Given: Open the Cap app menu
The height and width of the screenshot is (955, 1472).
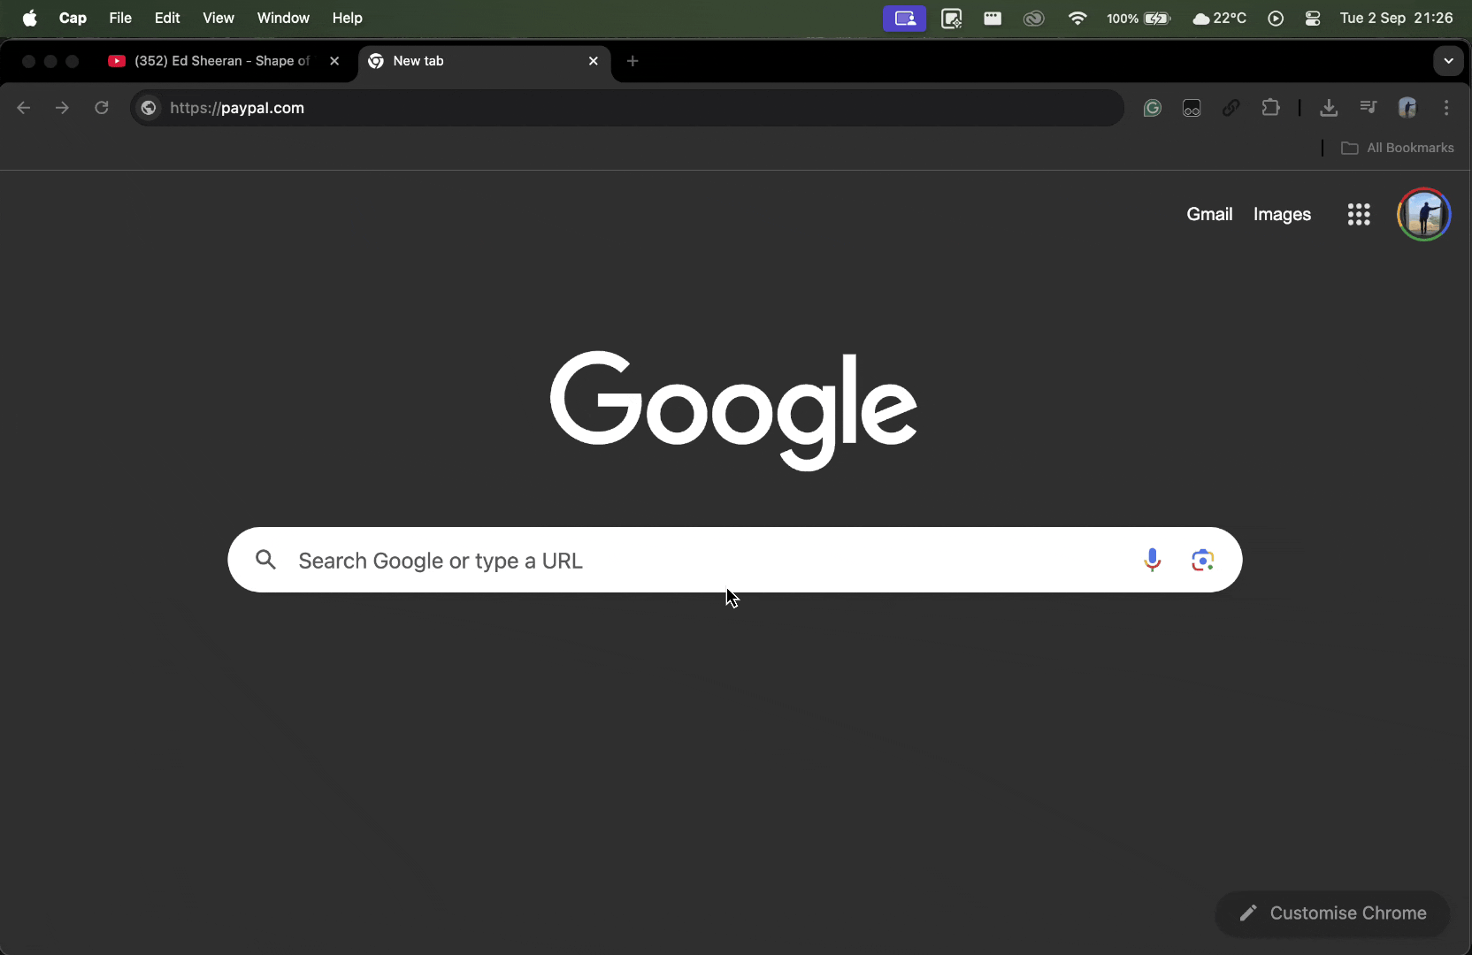Looking at the screenshot, I should [73, 18].
